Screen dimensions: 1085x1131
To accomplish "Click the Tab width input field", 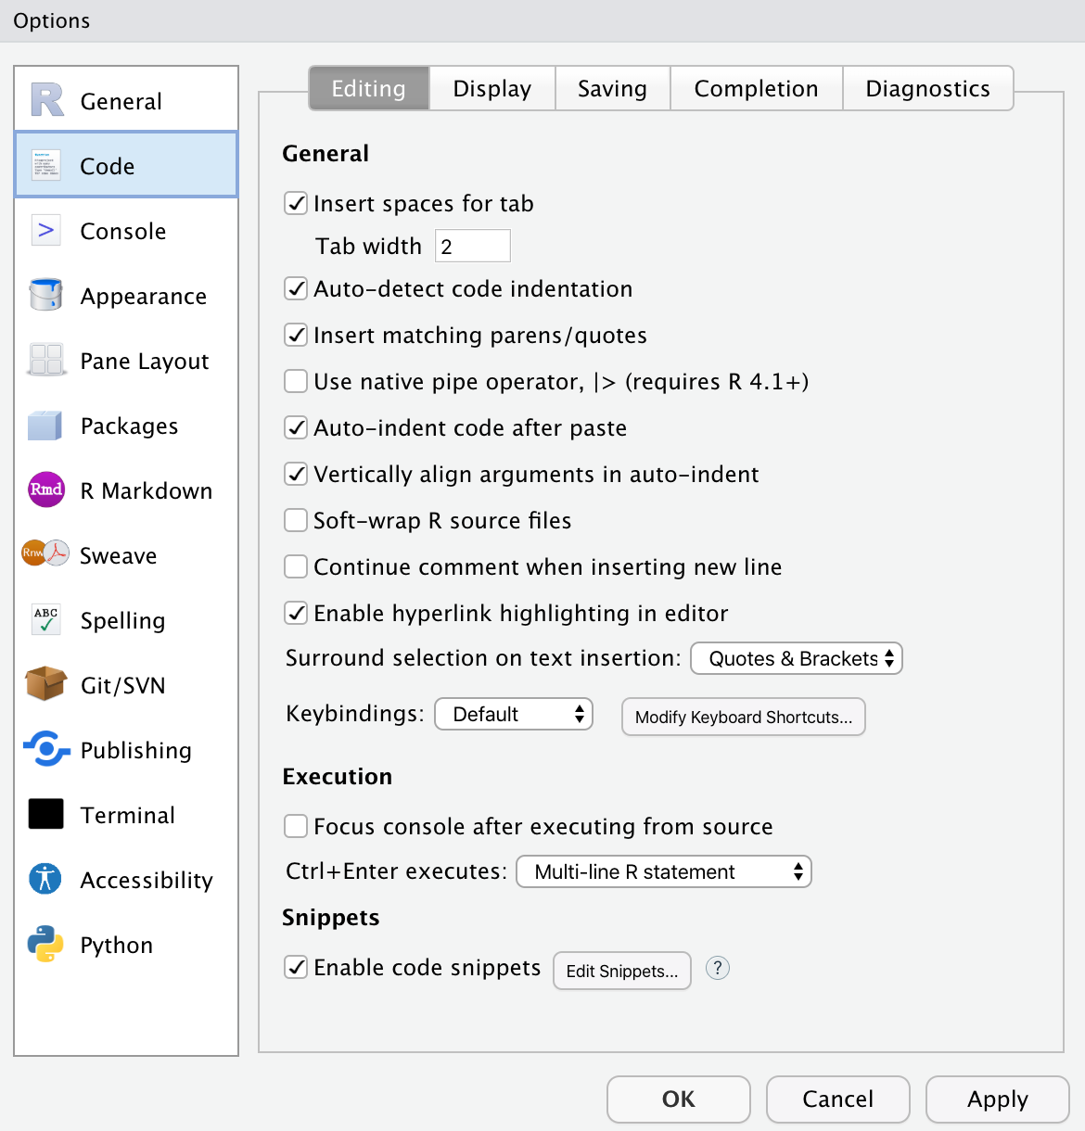I will pos(473,246).
